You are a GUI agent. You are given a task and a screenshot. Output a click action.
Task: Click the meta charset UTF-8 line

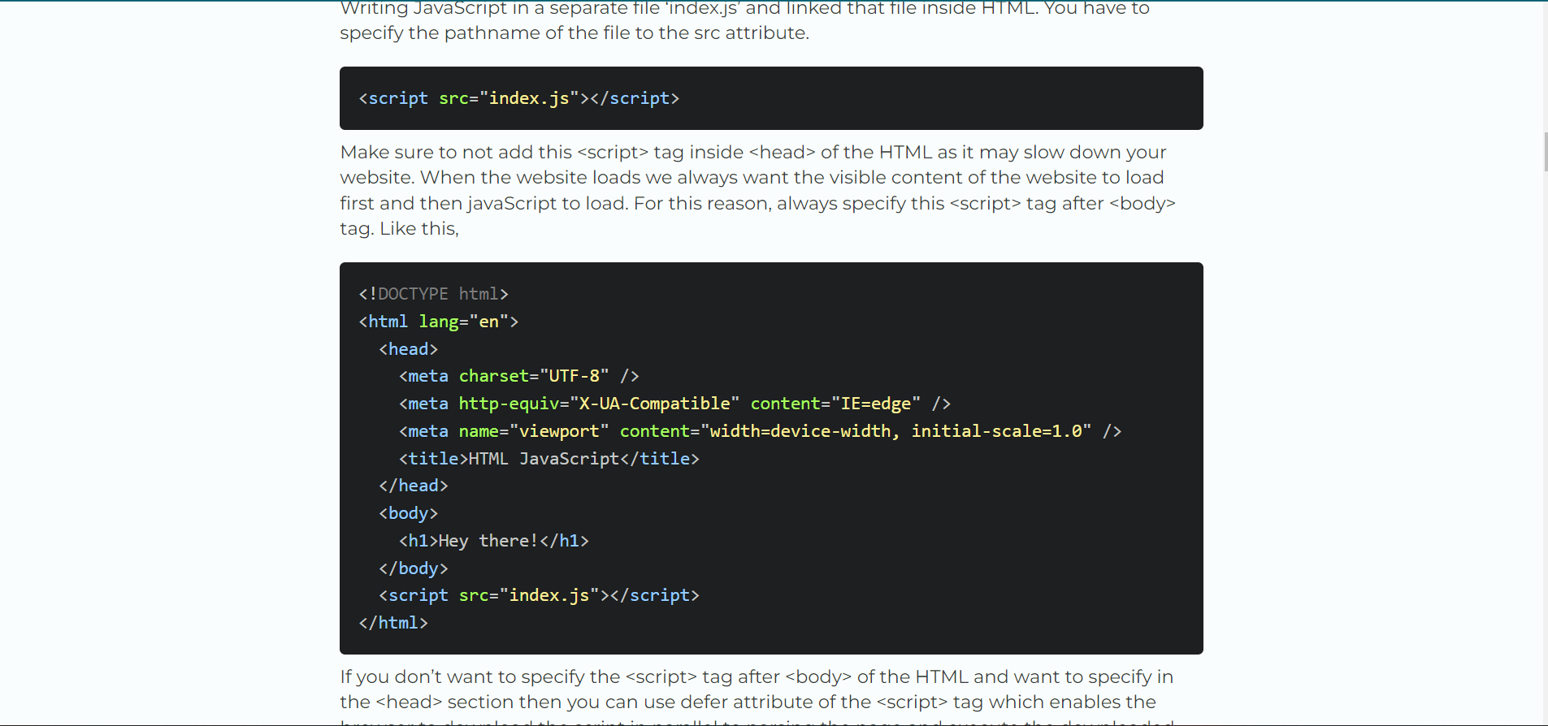(x=518, y=376)
